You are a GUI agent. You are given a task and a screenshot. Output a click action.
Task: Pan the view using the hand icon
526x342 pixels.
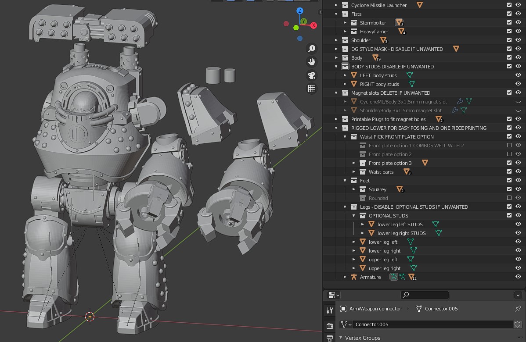click(x=312, y=62)
